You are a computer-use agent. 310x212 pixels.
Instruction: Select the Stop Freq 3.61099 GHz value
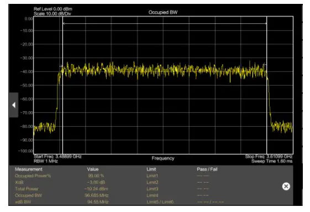(x=269, y=157)
